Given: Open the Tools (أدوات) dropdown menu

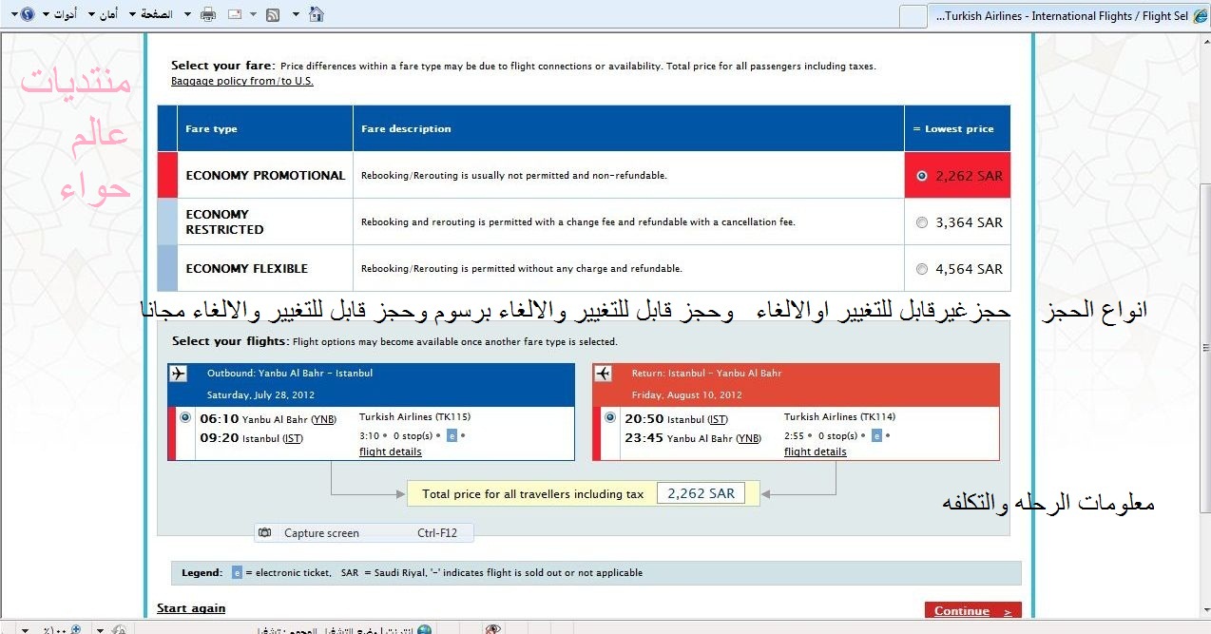Looking at the screenshot, I should 61,14.
